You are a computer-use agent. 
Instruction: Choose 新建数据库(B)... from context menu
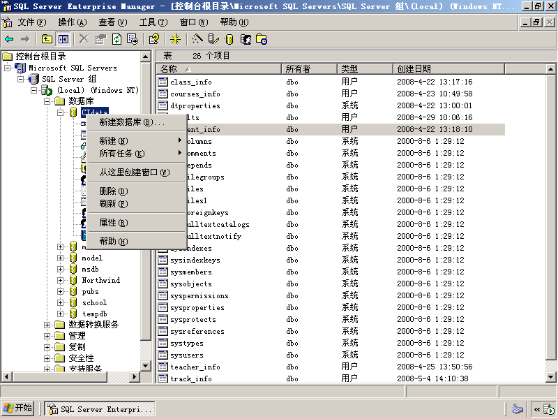[137, 122]
